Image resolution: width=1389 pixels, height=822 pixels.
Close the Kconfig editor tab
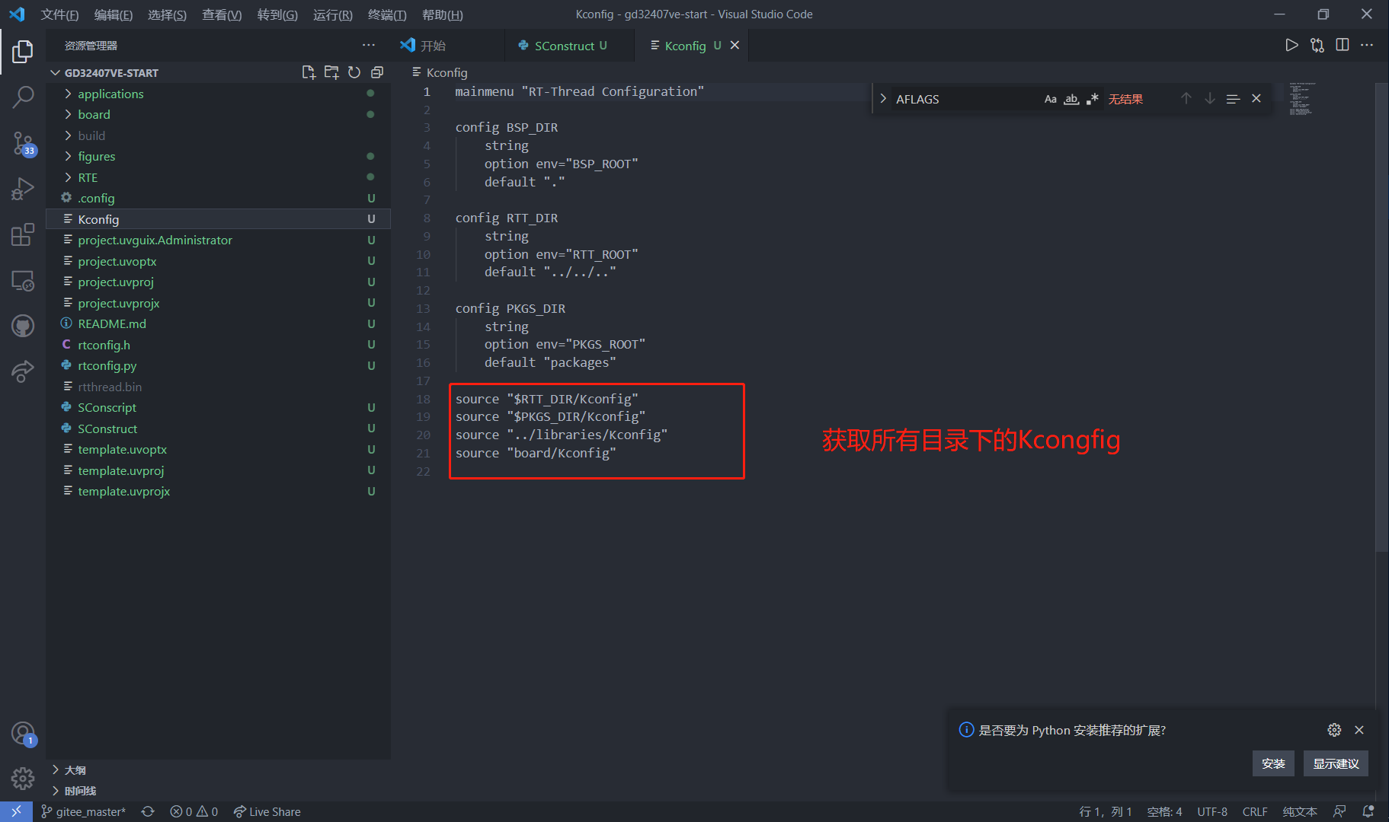[x=735, y=46]
